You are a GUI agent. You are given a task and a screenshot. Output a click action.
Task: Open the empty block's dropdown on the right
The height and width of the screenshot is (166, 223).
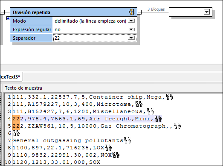pos(207,12)
